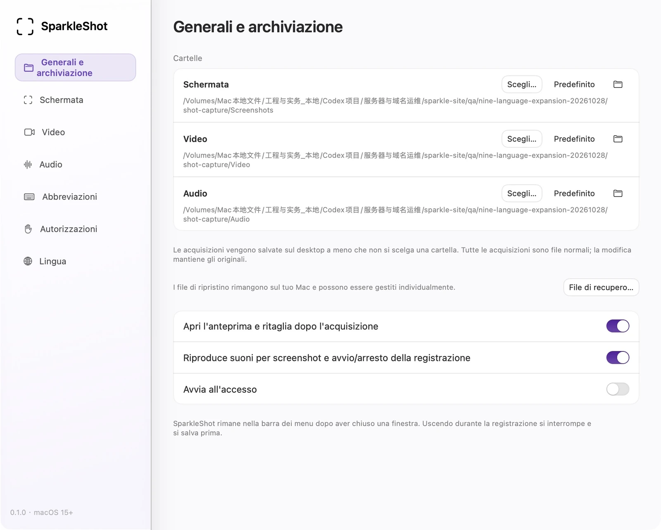This screenshot has height=530, width=661.
Task: Reset Video folder with Predefinito
Action: [x=574, y=139]
